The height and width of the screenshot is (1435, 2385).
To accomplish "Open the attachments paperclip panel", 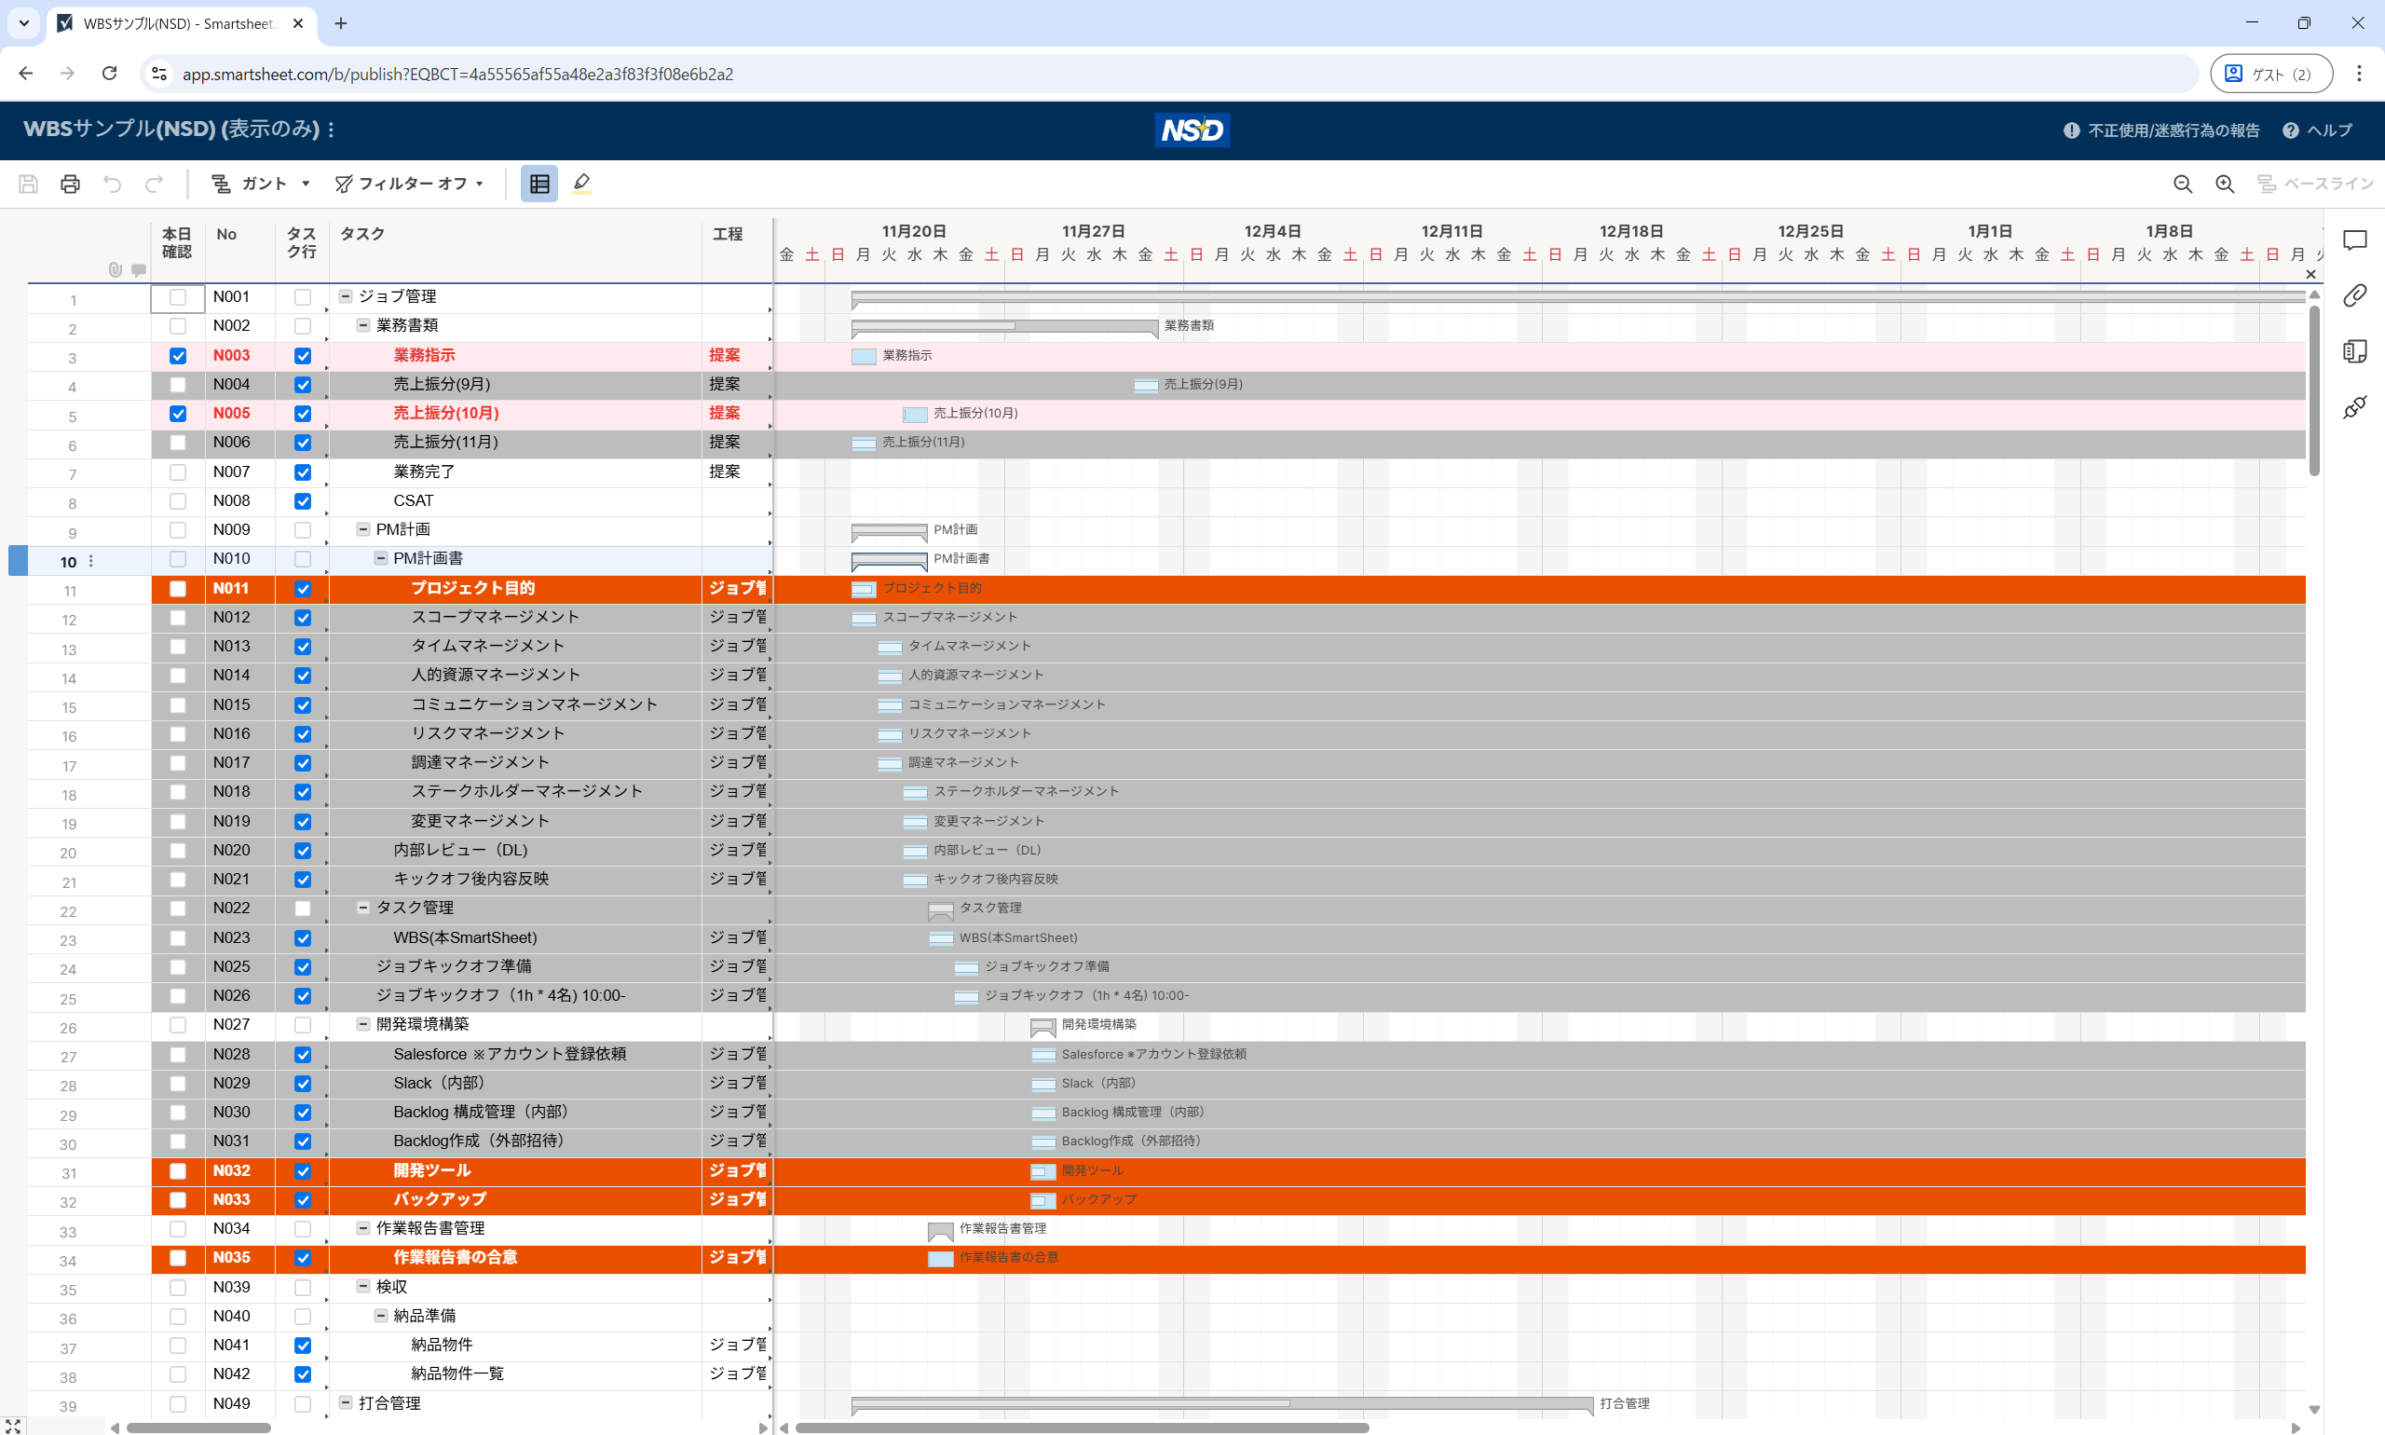I will [x=2354, y=295].
